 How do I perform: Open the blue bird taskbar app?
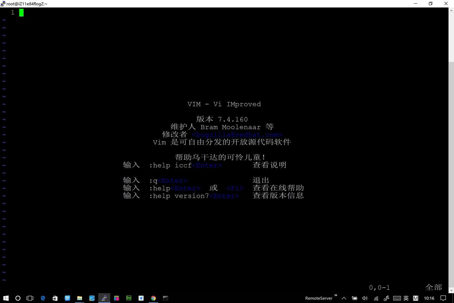(x=141, y=298)
